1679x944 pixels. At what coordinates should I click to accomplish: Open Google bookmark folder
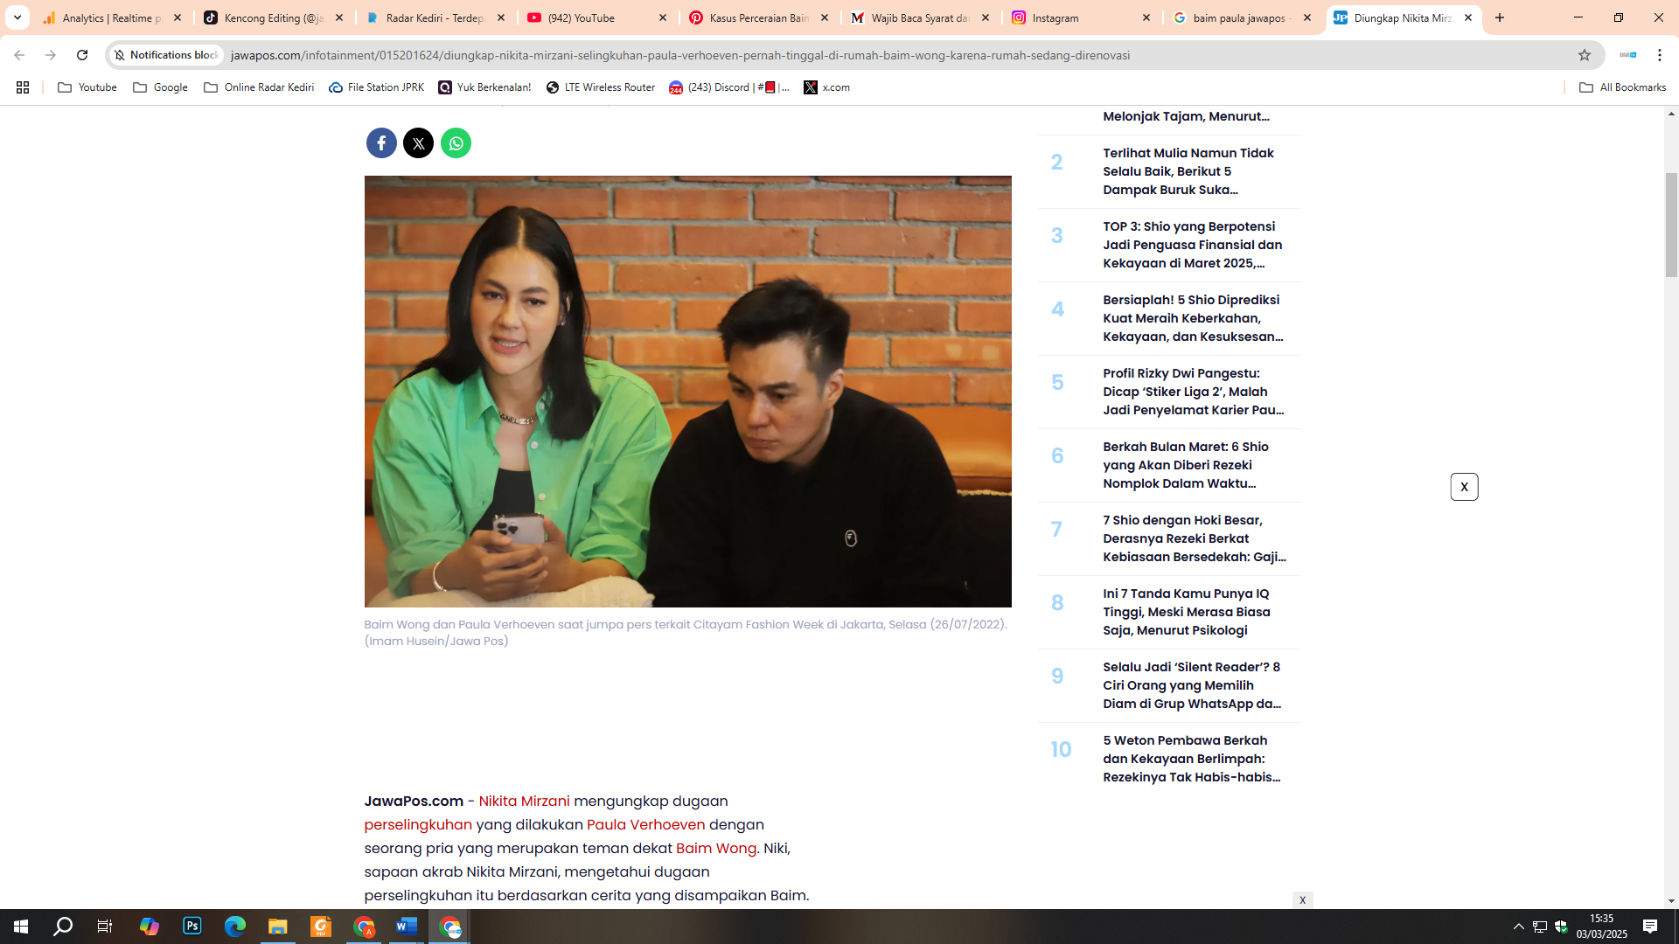point(160,87)
